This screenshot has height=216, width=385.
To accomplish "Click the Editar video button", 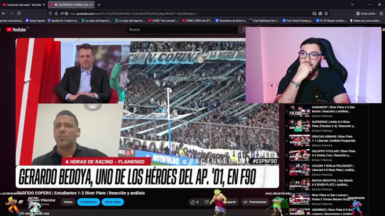I will point(113,202).
